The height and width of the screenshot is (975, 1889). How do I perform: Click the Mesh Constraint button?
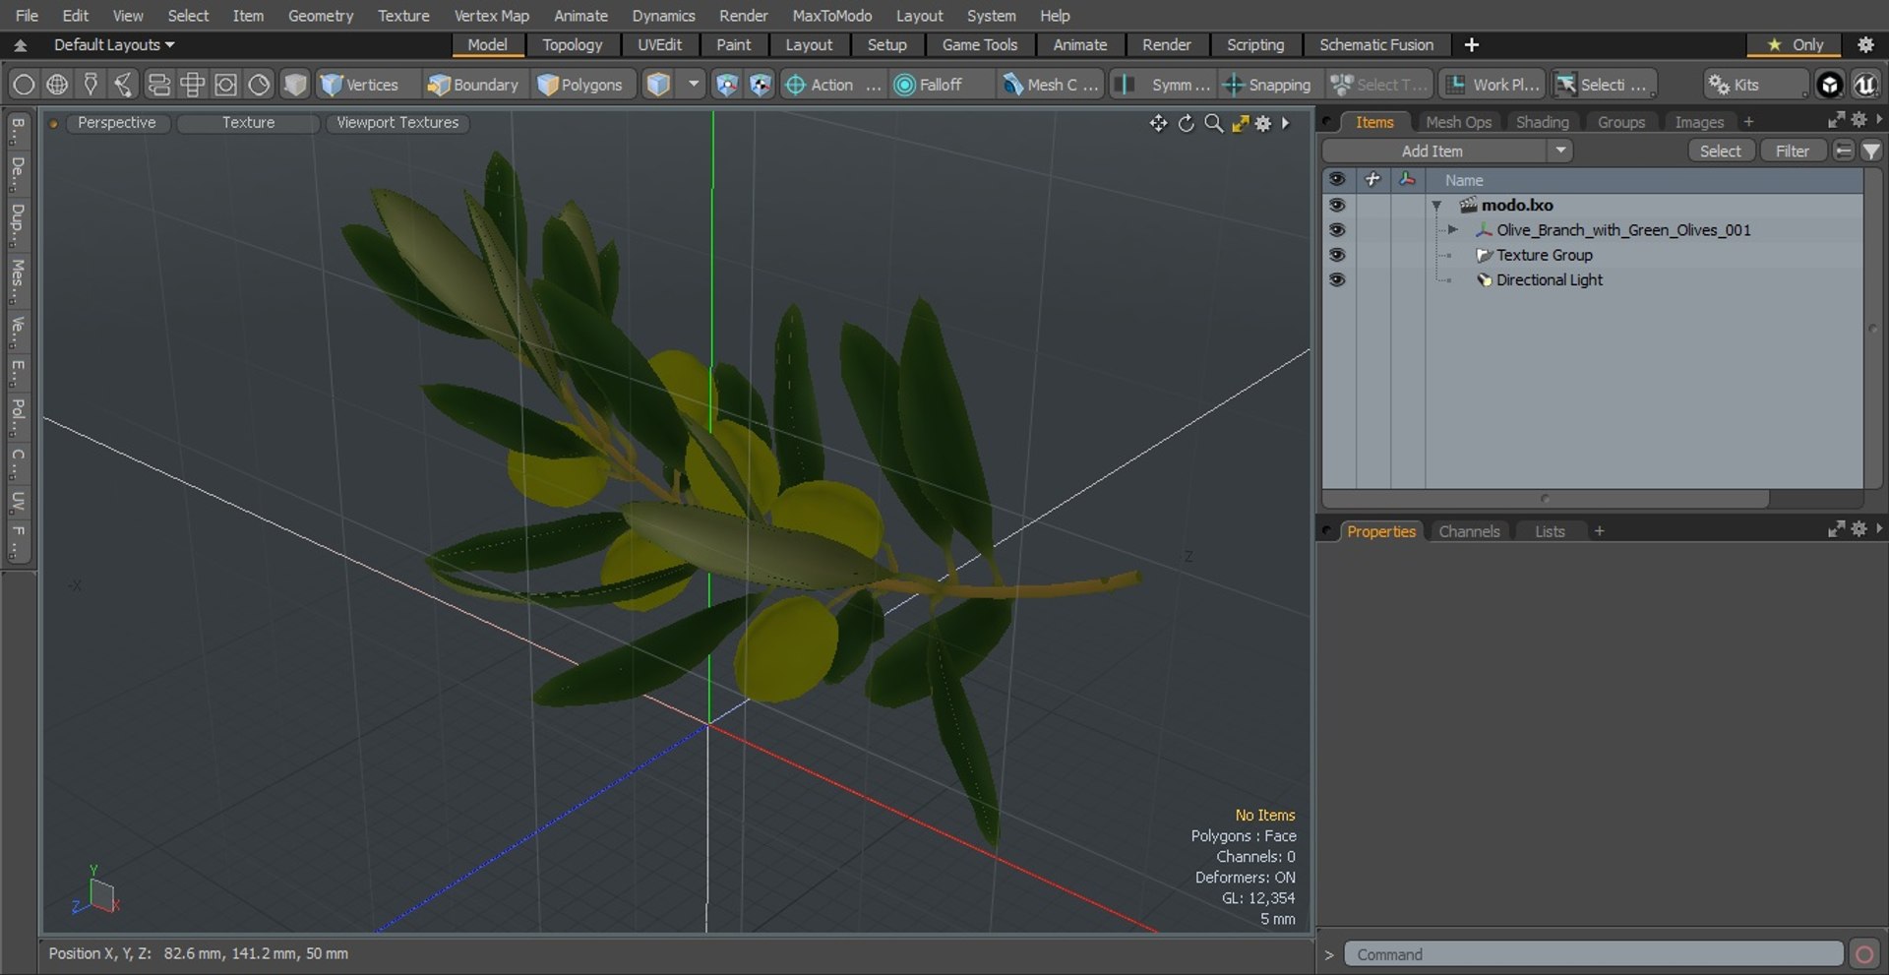pos(1050,85)
